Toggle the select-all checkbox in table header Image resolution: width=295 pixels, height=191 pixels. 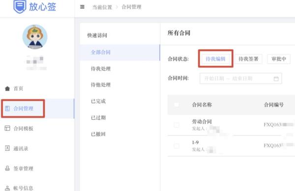click(x=177, y=105)
